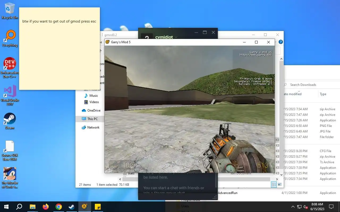Screen dimensions: 340x212
Task: Click the muted volume tray icon
Action: pyautogui.click(x=306, y=207)
